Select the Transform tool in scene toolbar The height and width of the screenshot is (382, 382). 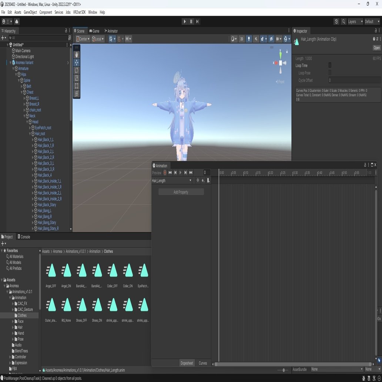(x=77, y=94)
